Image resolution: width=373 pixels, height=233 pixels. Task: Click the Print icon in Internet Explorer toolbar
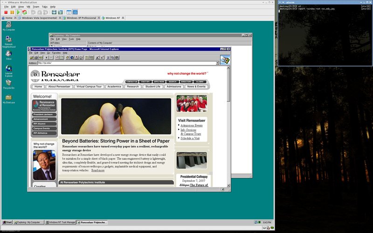(36, 57)
